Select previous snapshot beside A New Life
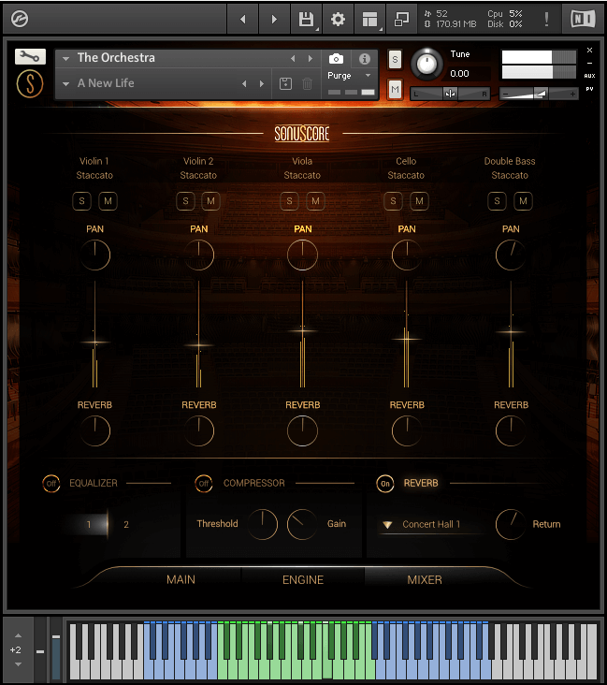The height and width of the screenshot is (685, 607). [244, 83]
